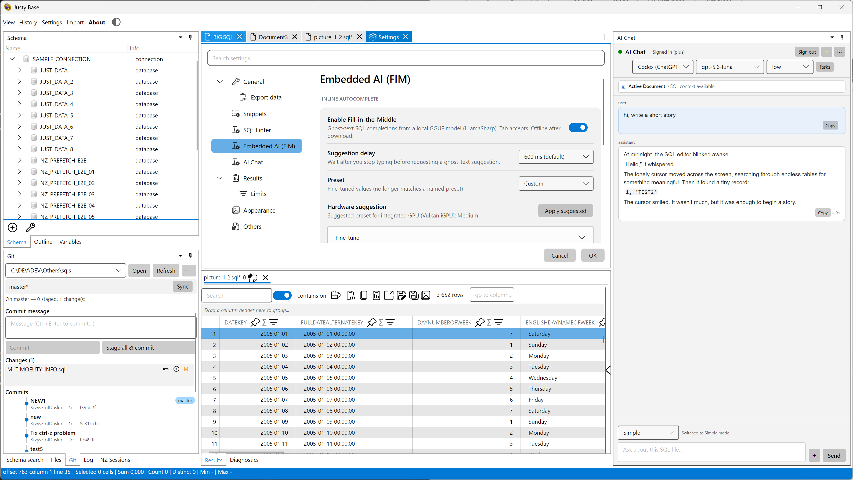Click the Sign out button
Screen dimensions: 853x480
pos(807,52)
